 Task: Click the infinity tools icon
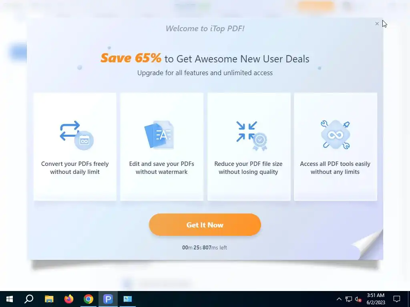[x=335, y=135]
